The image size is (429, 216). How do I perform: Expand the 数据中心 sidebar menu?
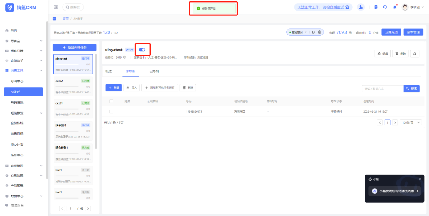pos(41,196)
